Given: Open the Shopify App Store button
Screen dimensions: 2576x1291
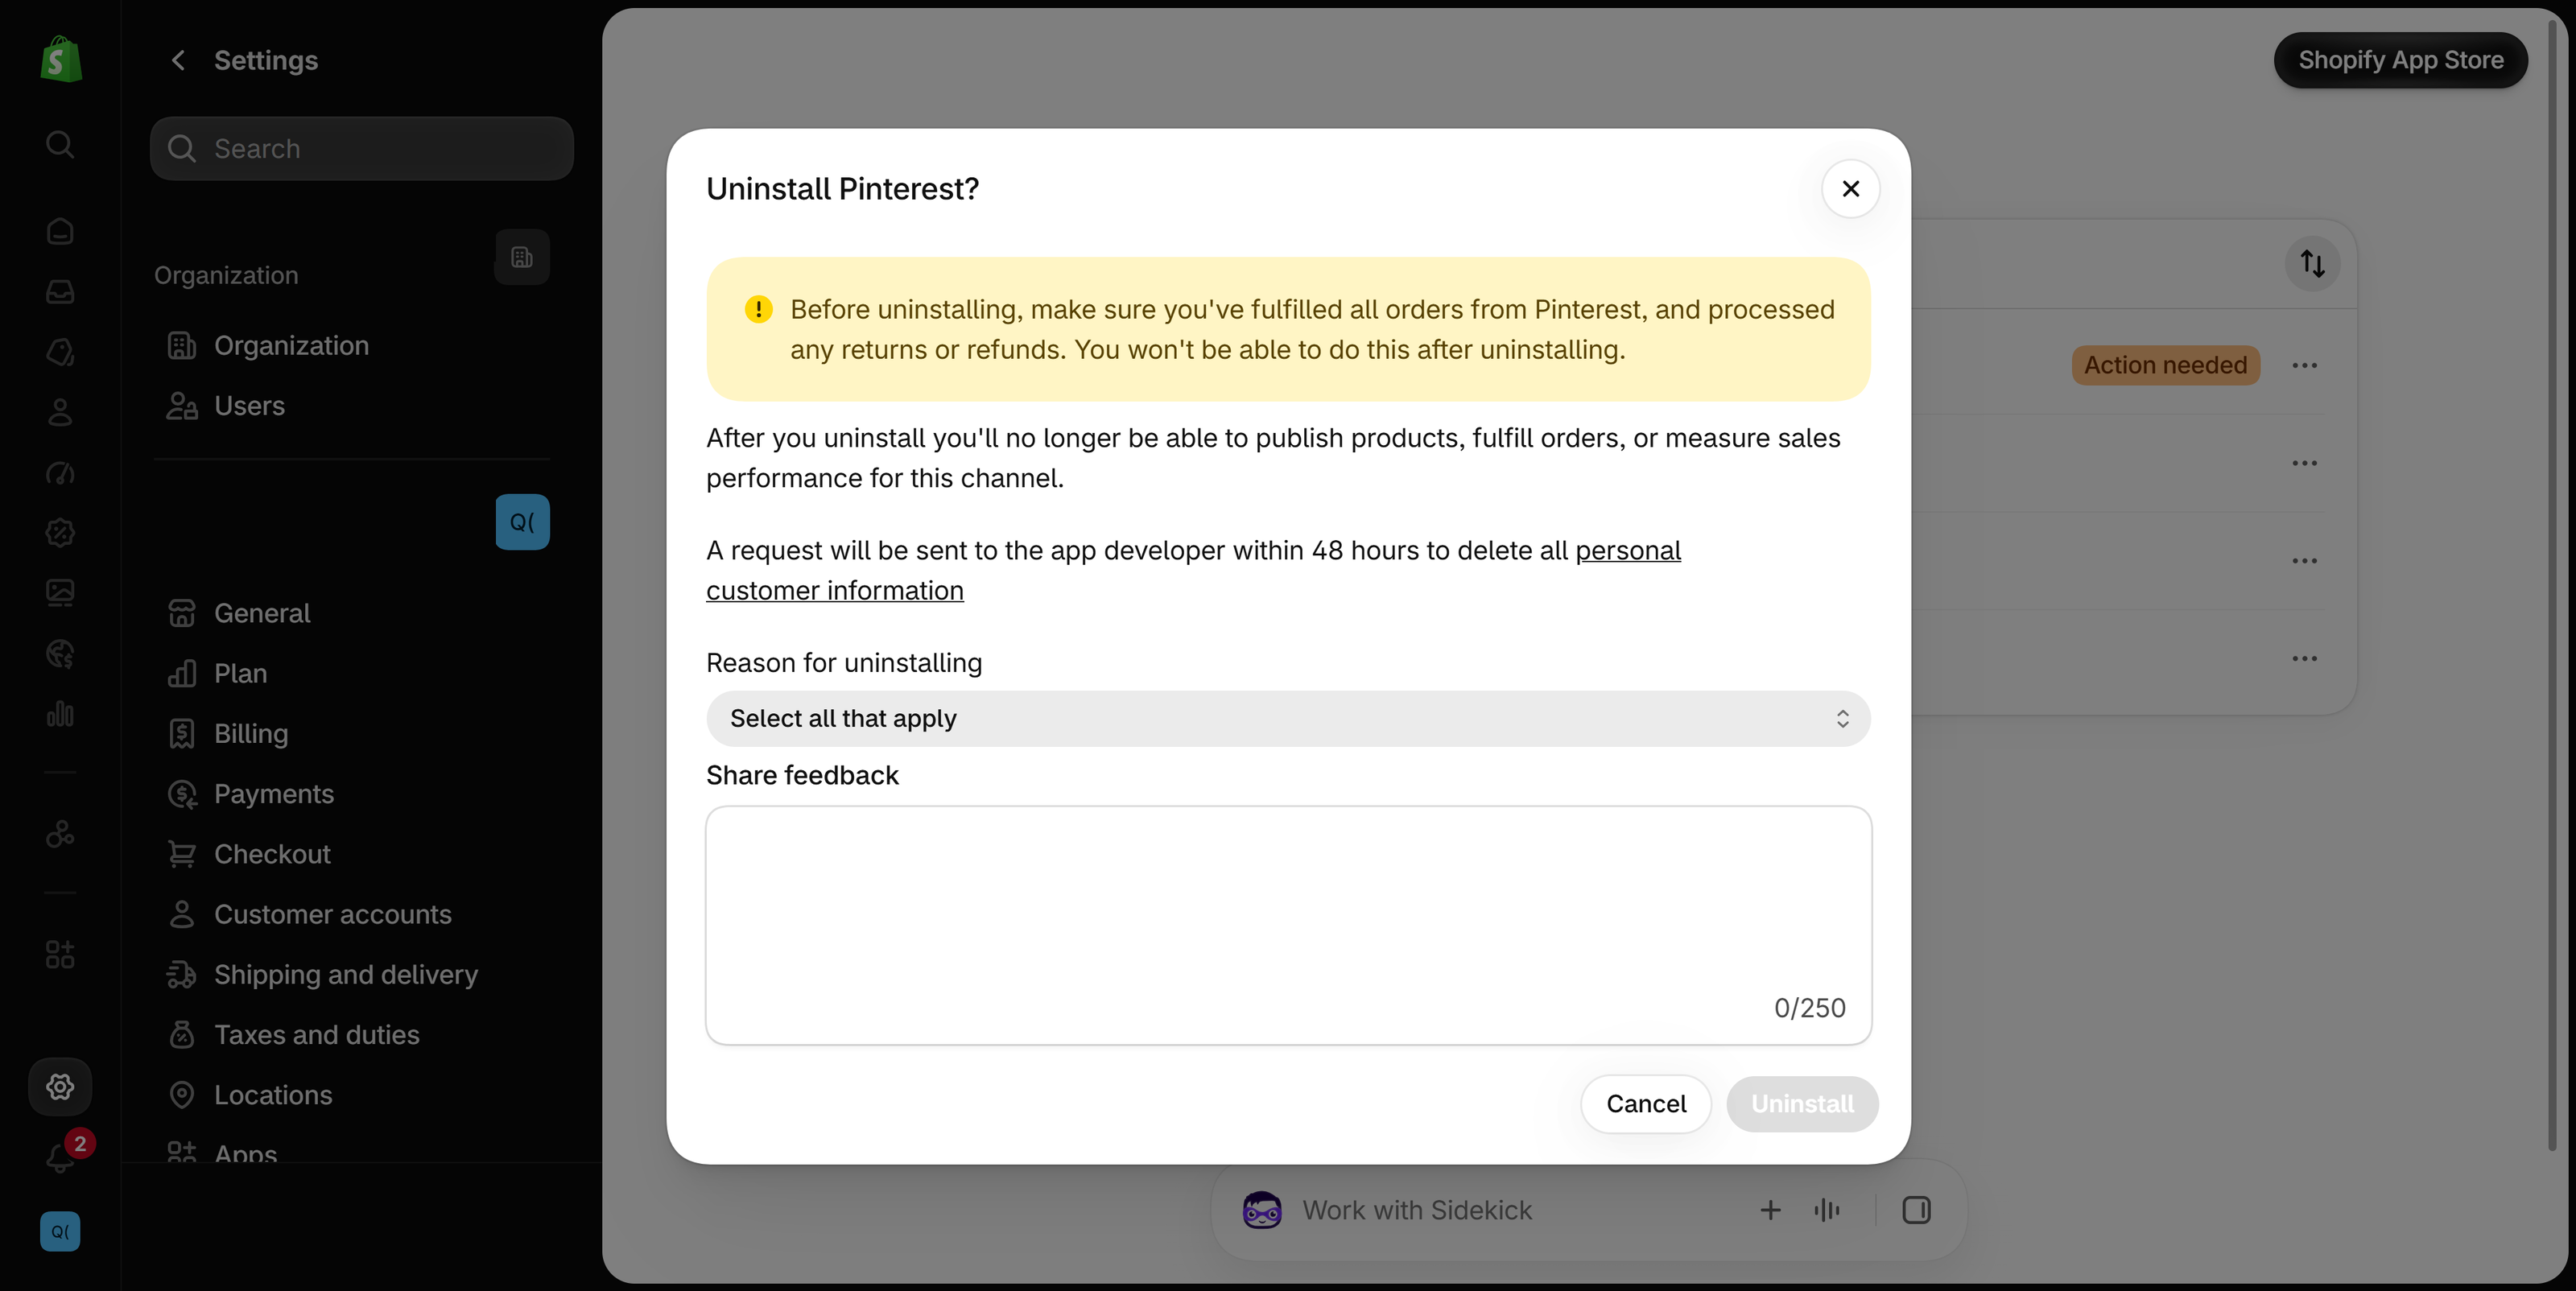Looking at the screenshot, I should coord(2400,60).
